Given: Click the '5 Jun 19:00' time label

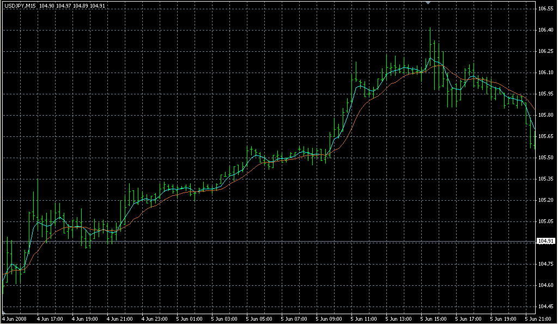Looking at the screenshot, I should [504, 319].
